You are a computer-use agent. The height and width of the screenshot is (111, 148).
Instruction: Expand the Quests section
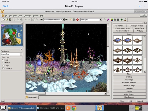pos(129,91)
